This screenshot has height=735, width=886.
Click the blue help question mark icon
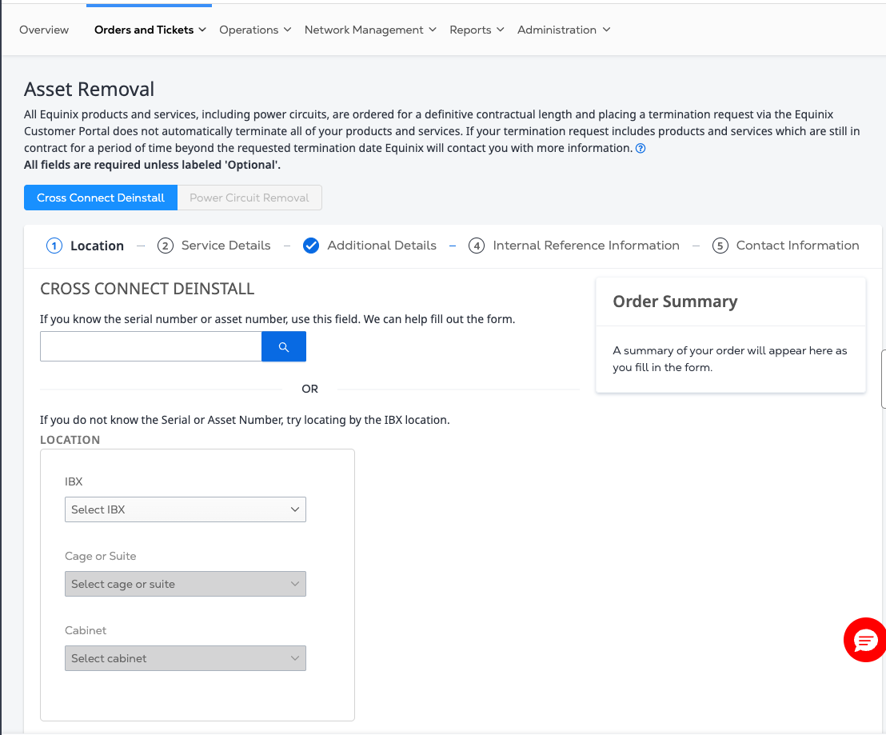pyautogui.click(x=641, y=149)
